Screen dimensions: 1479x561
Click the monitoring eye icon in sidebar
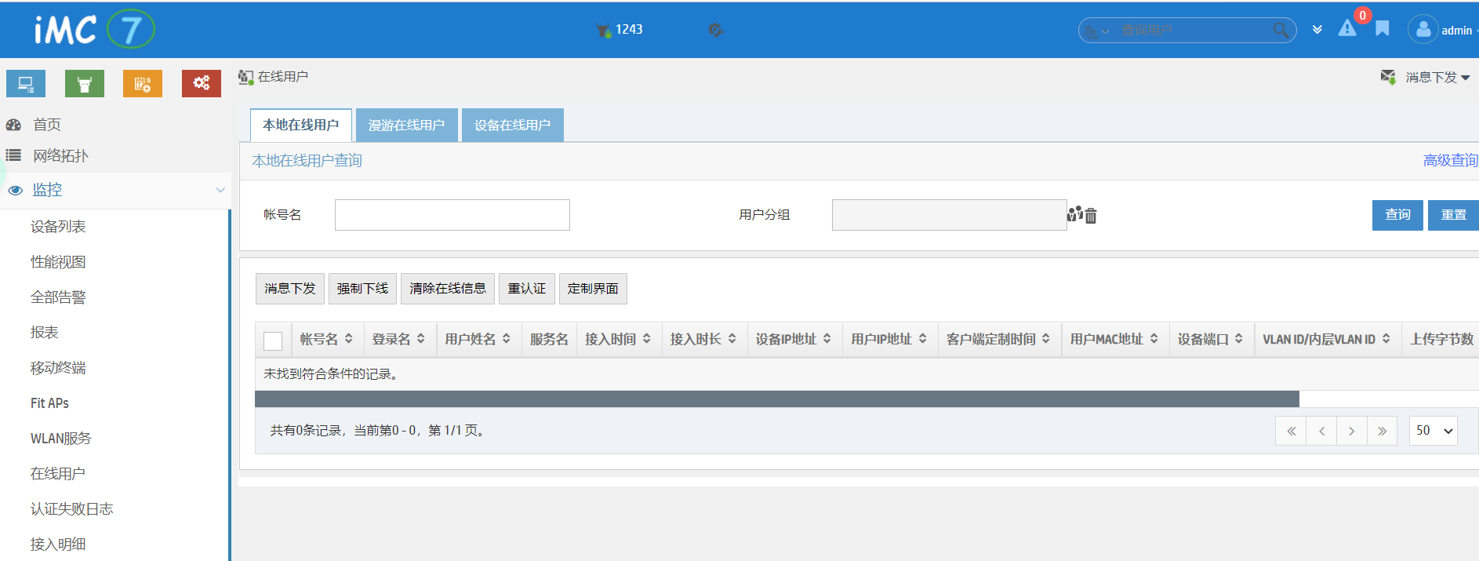[15, 190]
